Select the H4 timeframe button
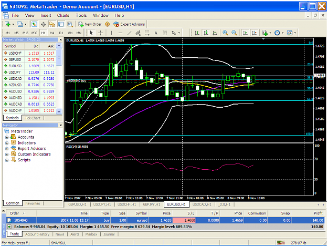The height and width of the screenshot is (247, 328). click(x=52, y=33)
